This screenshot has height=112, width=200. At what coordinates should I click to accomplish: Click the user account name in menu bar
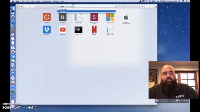(172, 1)
